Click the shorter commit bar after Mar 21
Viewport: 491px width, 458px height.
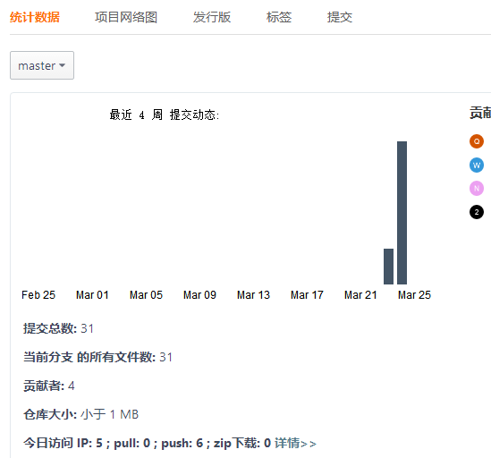388,267
